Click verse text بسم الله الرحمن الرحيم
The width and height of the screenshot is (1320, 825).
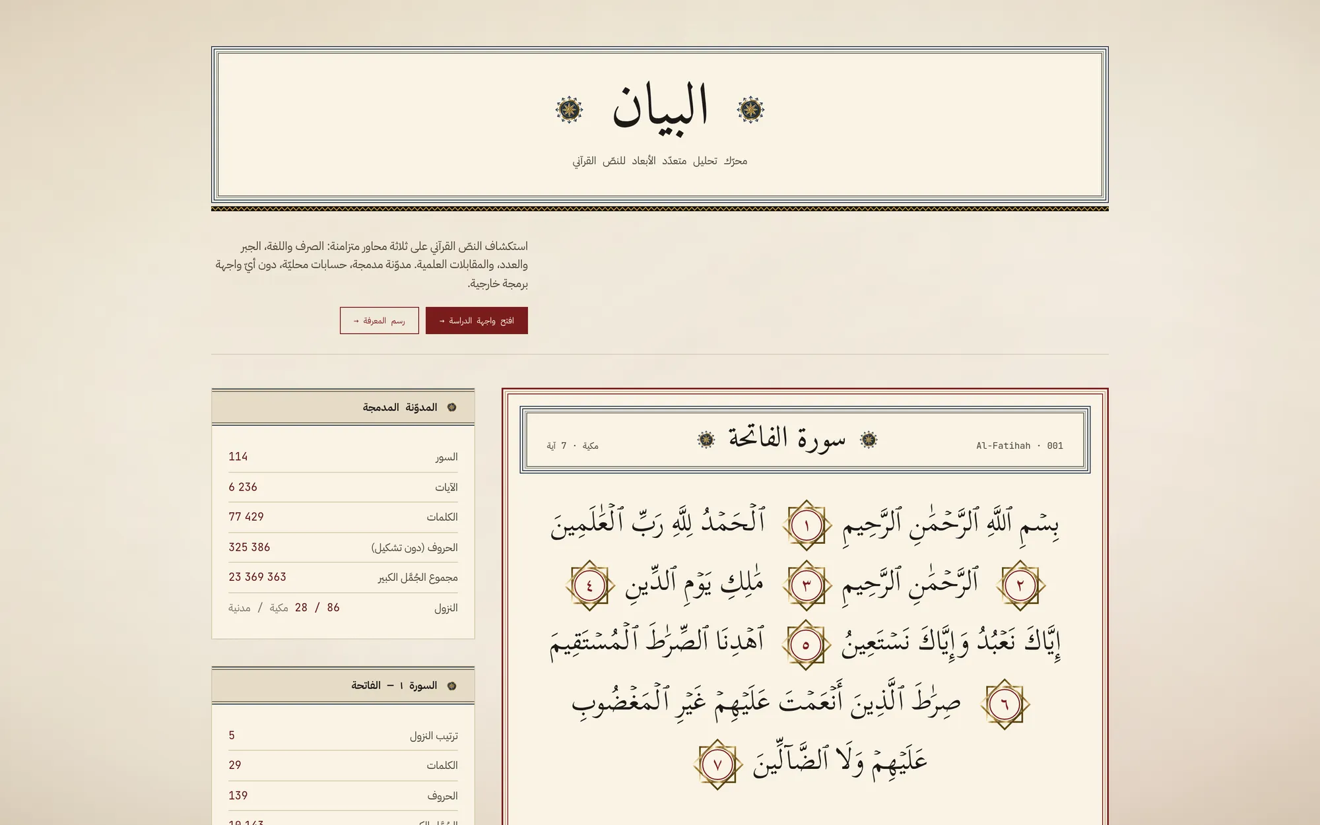point(951,526)
